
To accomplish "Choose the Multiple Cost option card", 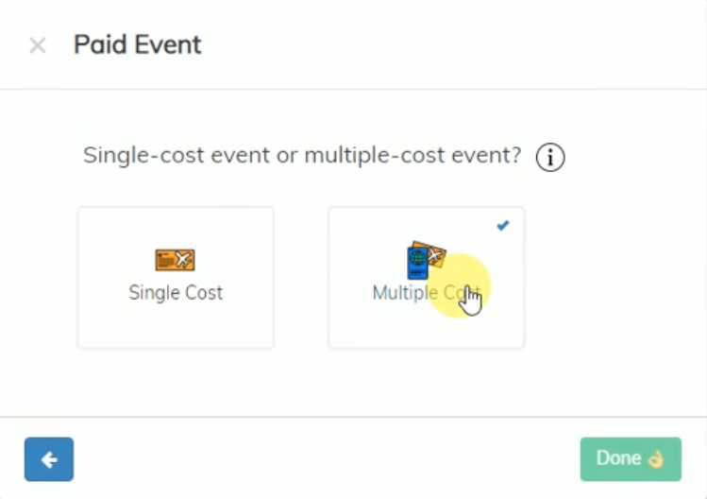I will tap(427, 277).
